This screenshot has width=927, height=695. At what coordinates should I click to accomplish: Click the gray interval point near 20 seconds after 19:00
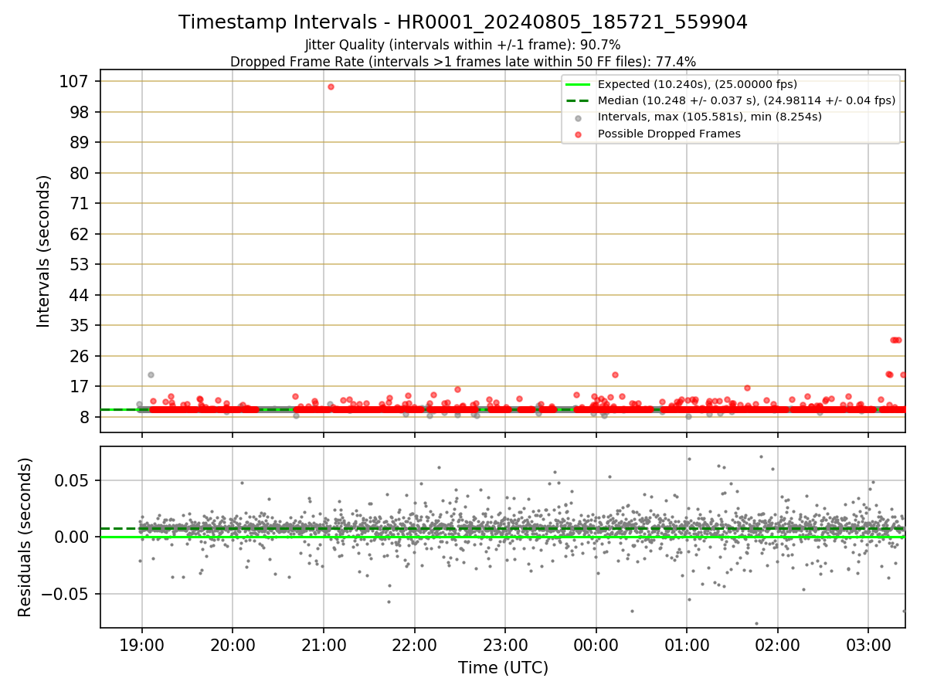(151, 375)
